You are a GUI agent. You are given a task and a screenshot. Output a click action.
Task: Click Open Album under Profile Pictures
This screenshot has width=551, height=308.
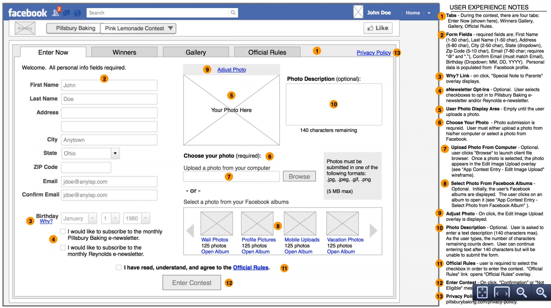pos(256,252)
